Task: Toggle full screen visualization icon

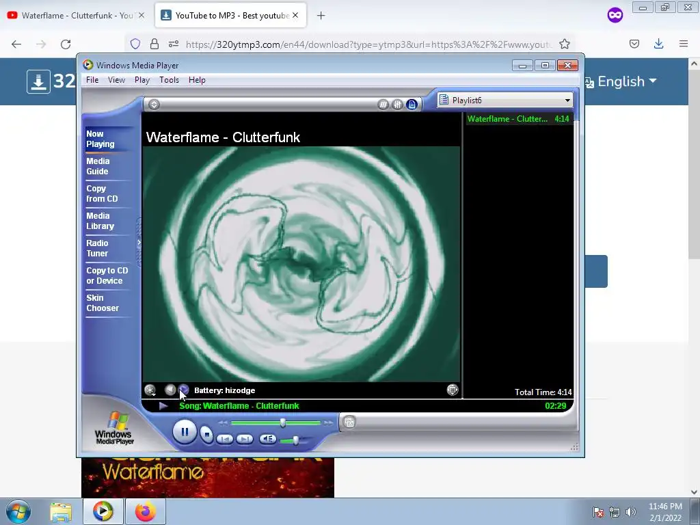Action: pos(453,390)
